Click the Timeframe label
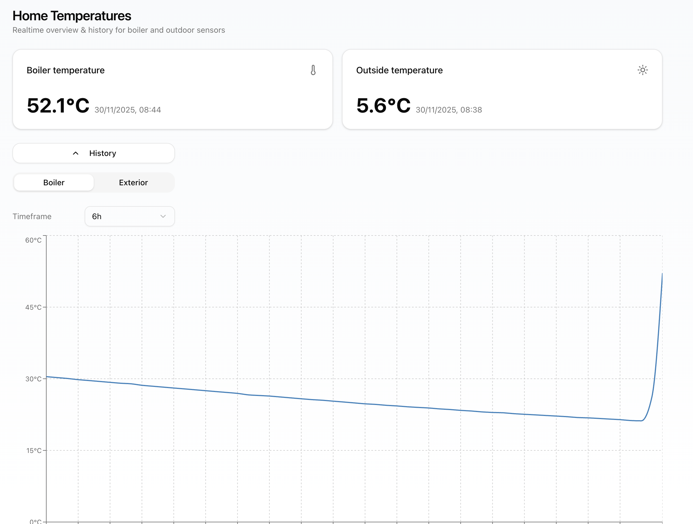 coord(32,216)
